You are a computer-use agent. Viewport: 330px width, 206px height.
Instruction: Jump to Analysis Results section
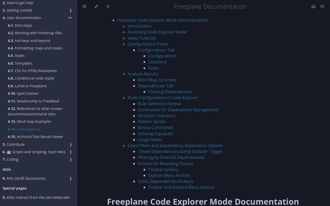[x=143, y=74]
